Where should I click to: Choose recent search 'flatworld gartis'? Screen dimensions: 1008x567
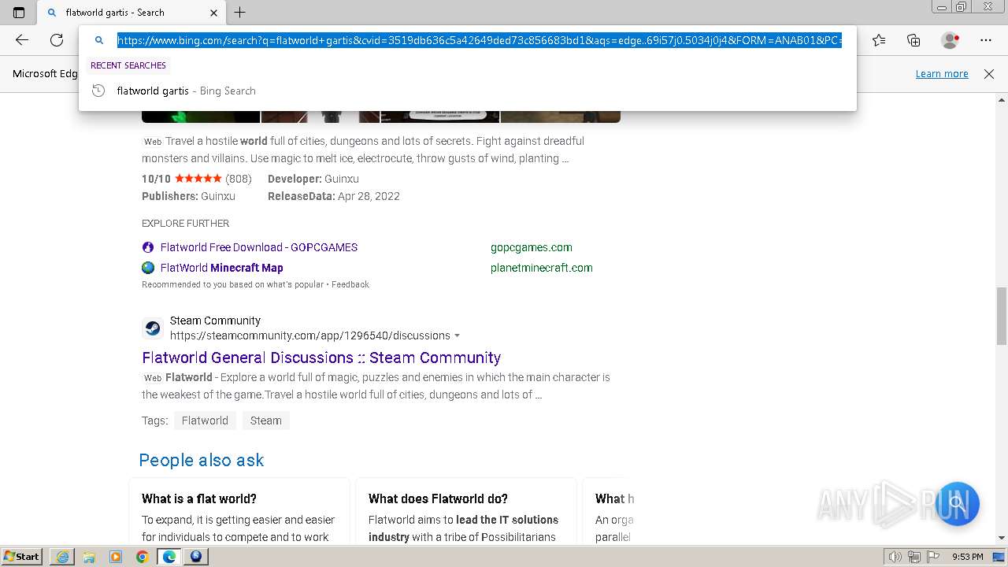pos(468,91)
